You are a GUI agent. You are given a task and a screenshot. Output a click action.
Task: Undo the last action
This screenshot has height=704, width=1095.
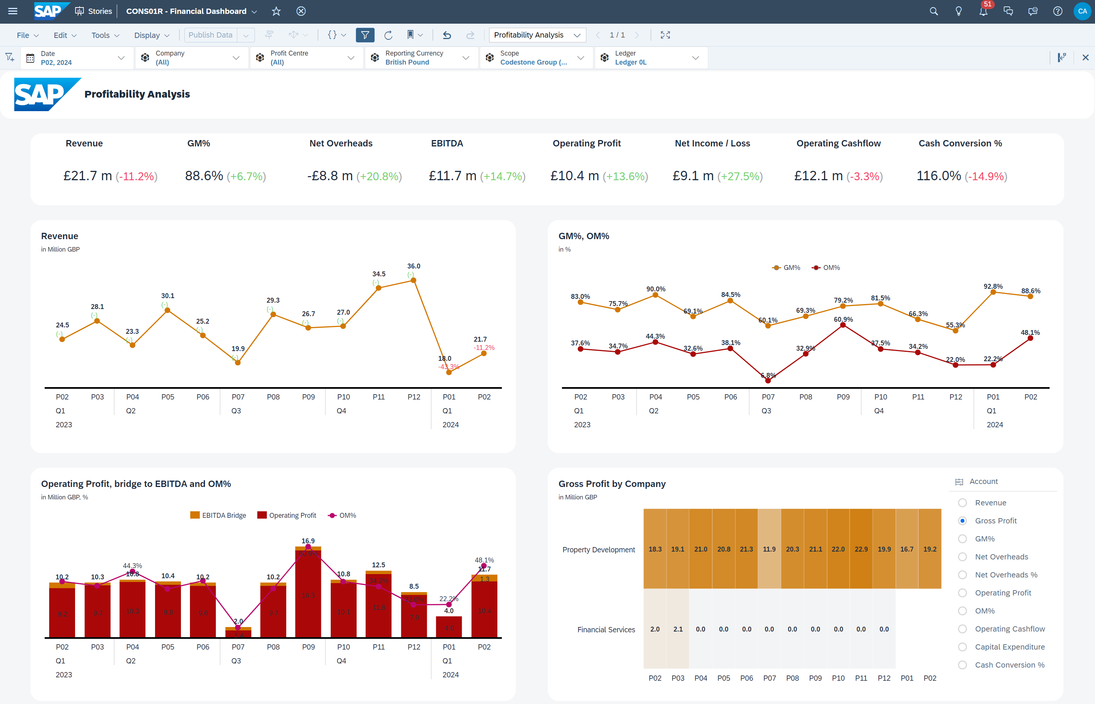447,35
